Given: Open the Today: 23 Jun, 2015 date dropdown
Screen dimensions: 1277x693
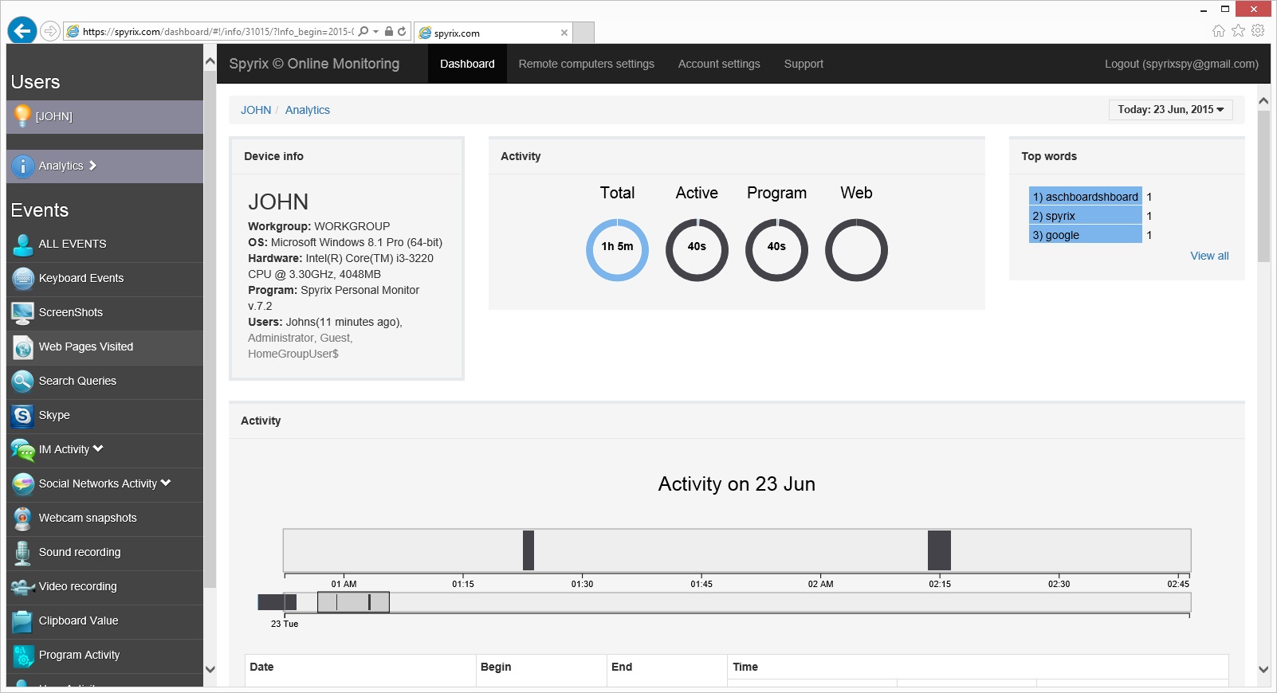Looking at the screenshot, I should click(1170, 110).
